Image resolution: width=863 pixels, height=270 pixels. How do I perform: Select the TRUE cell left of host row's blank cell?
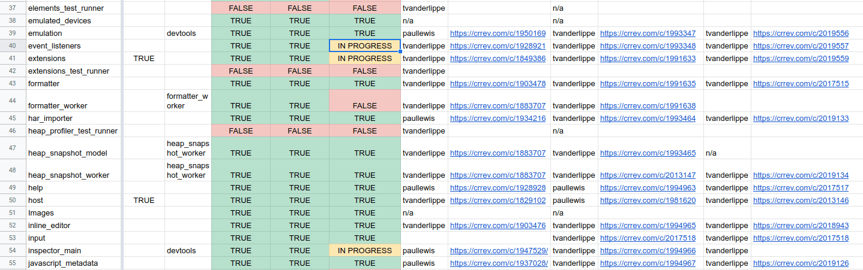[143, 201]
